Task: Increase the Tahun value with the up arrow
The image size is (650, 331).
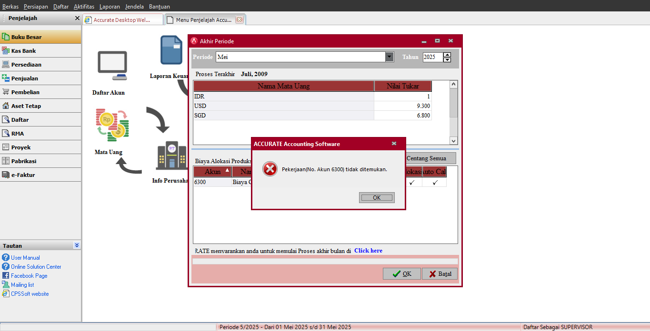Action: tap(447, 55)
